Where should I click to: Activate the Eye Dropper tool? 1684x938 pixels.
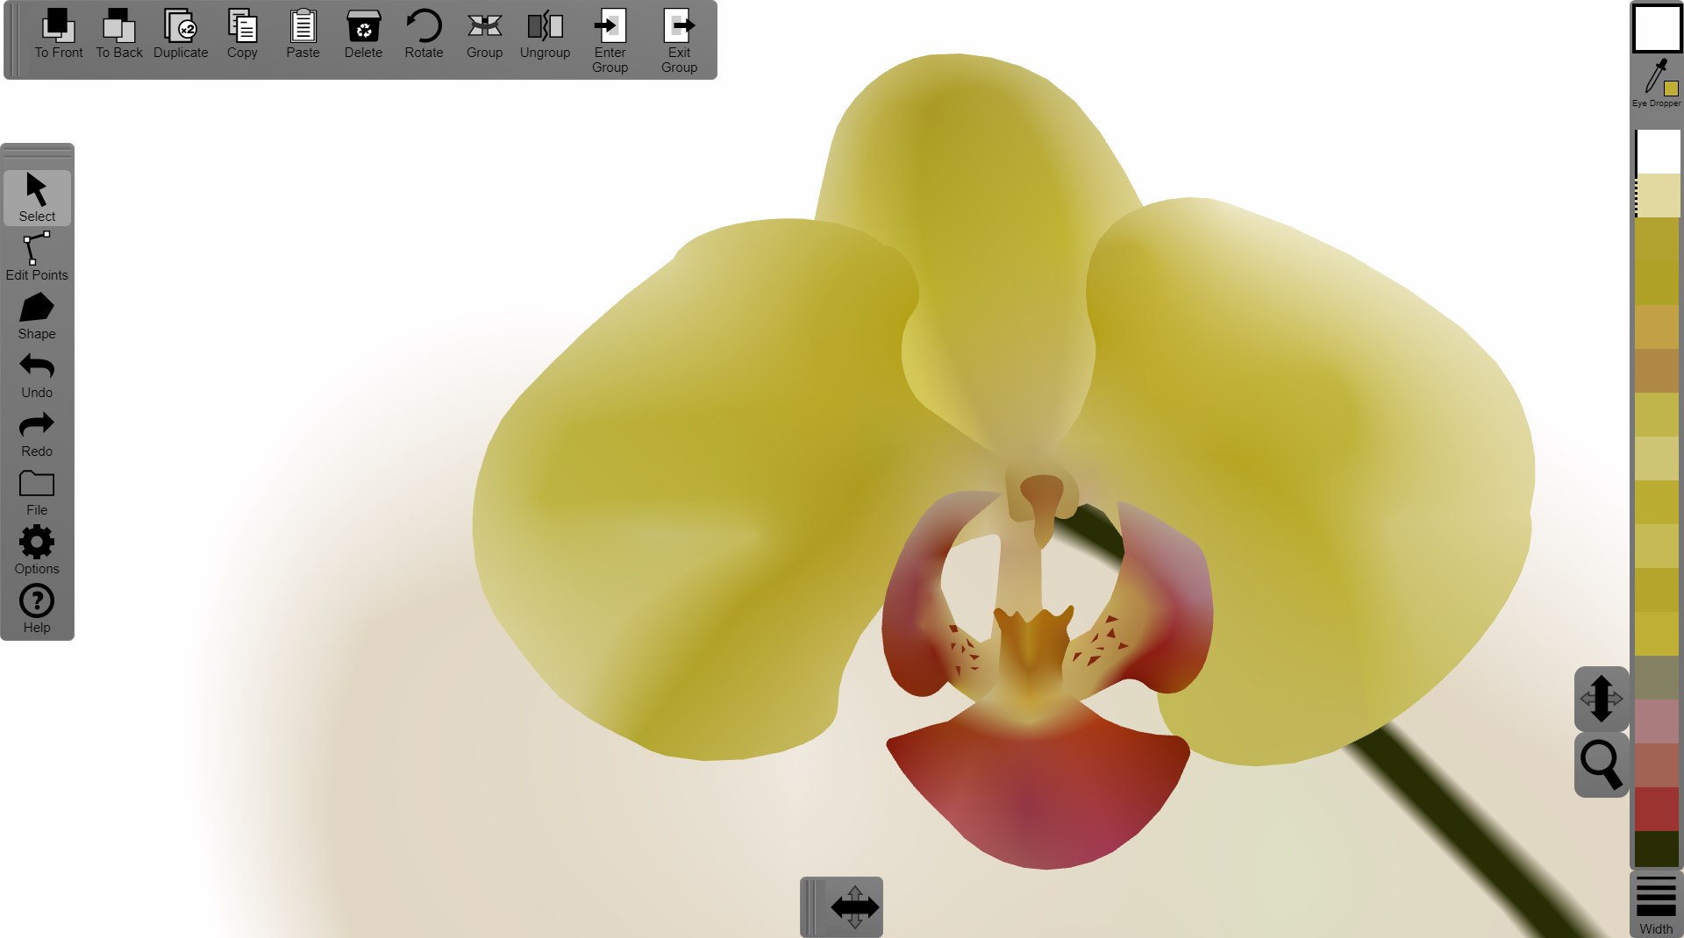pyautogui.click(x=1656, y=82)
